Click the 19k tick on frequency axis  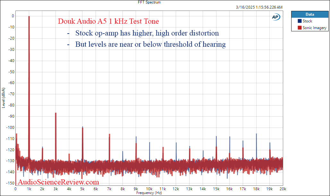pyautogui.click(x=270, y=189)
